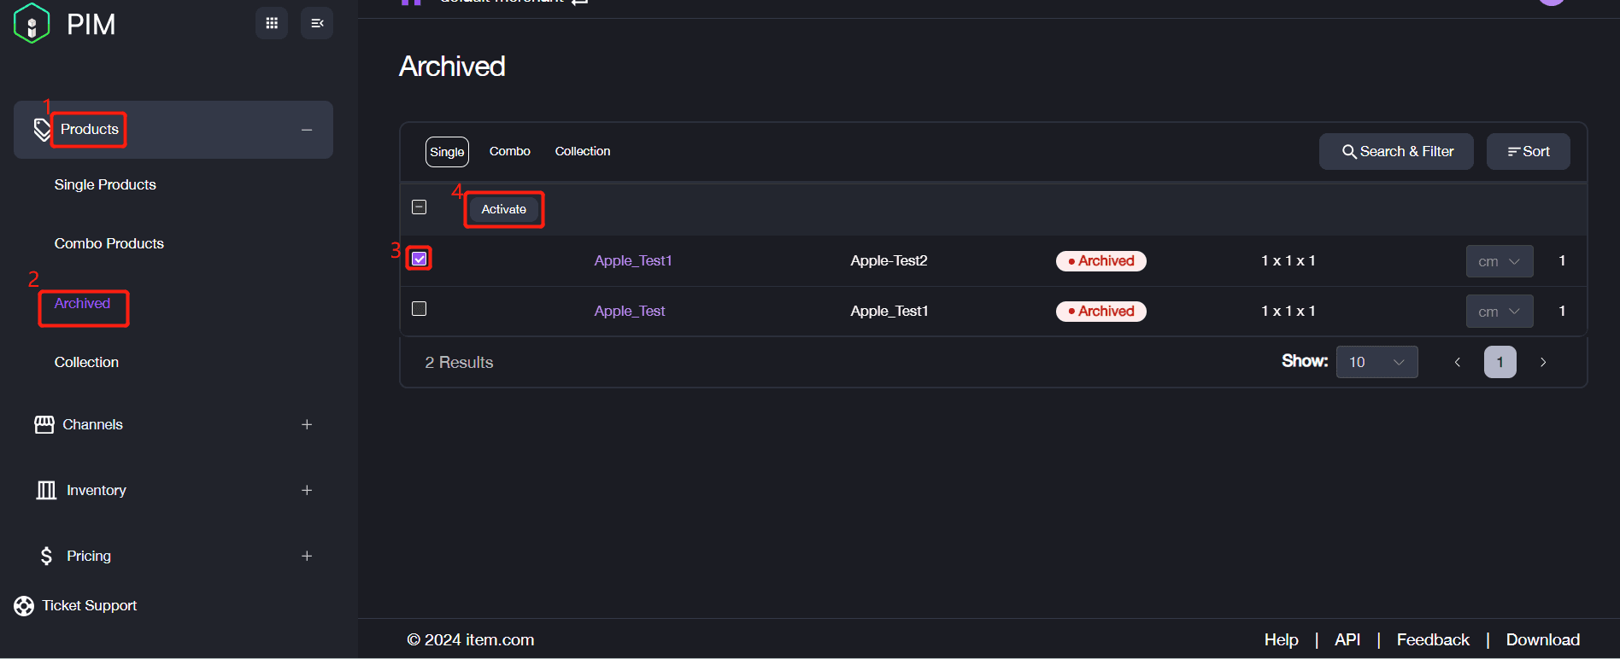The width and height of the screenshot is (1620, 659).
Task: Toggle the select-all header checkbox
Action: 420,207
